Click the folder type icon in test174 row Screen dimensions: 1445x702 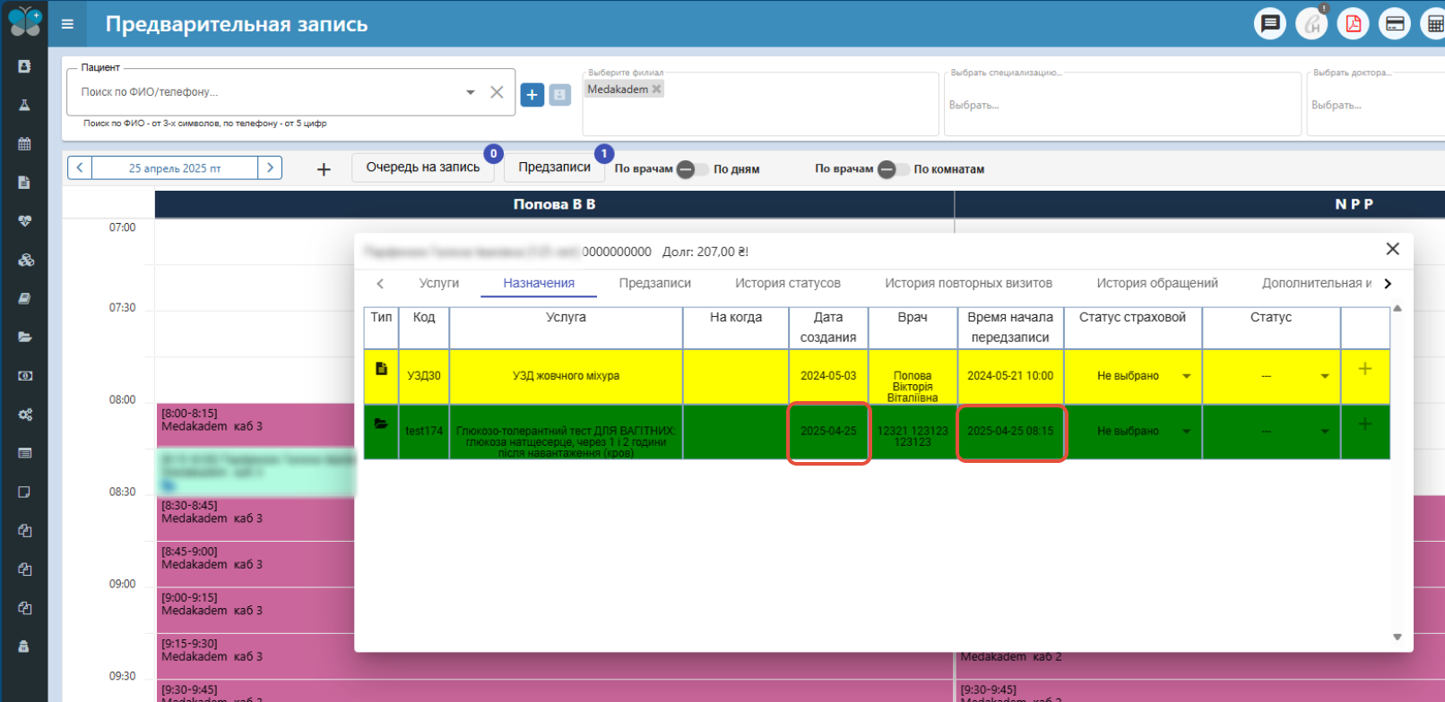[x=381, y=424]
